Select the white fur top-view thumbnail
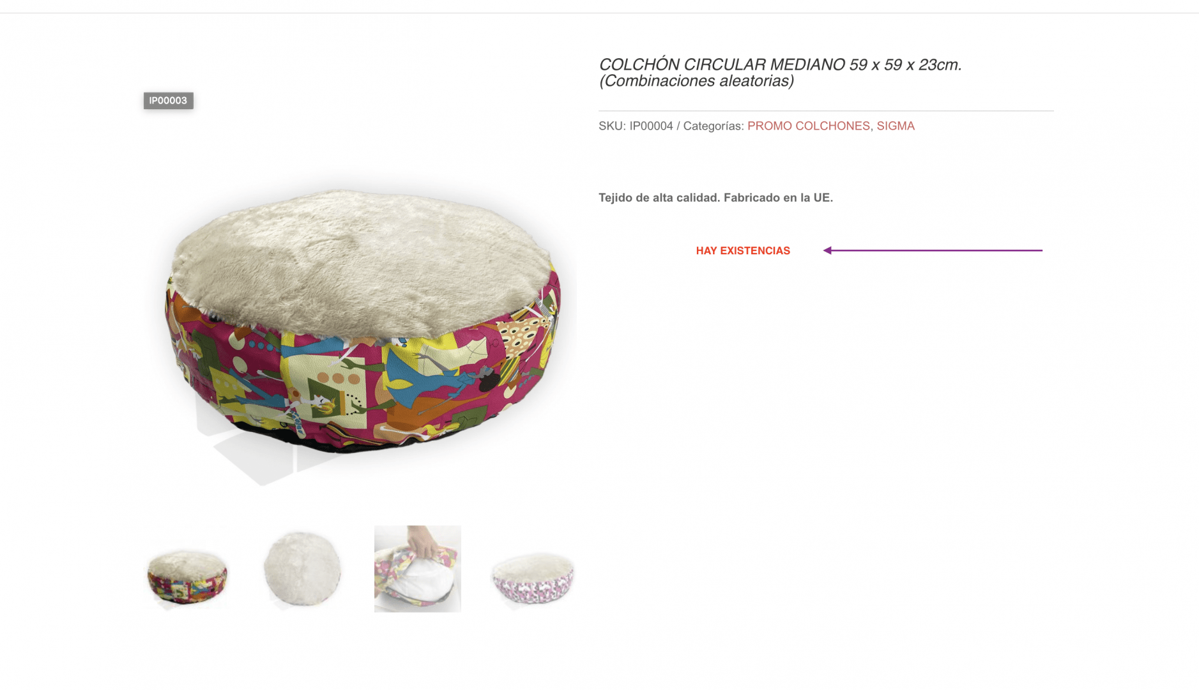 [302, 569]
